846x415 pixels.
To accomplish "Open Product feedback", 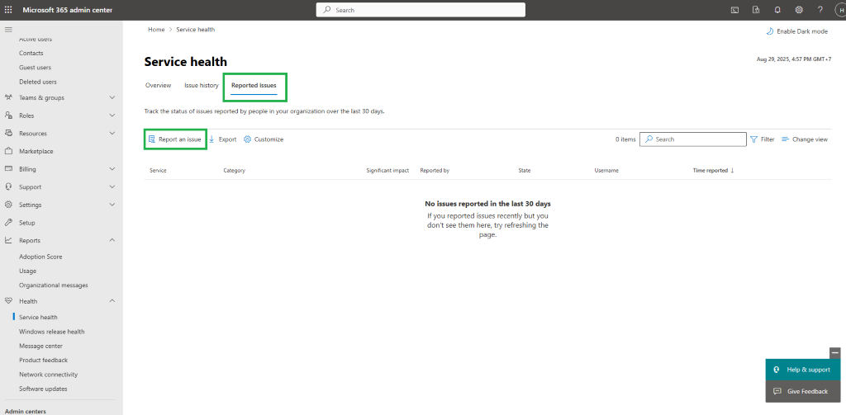I will coord(43,360).
